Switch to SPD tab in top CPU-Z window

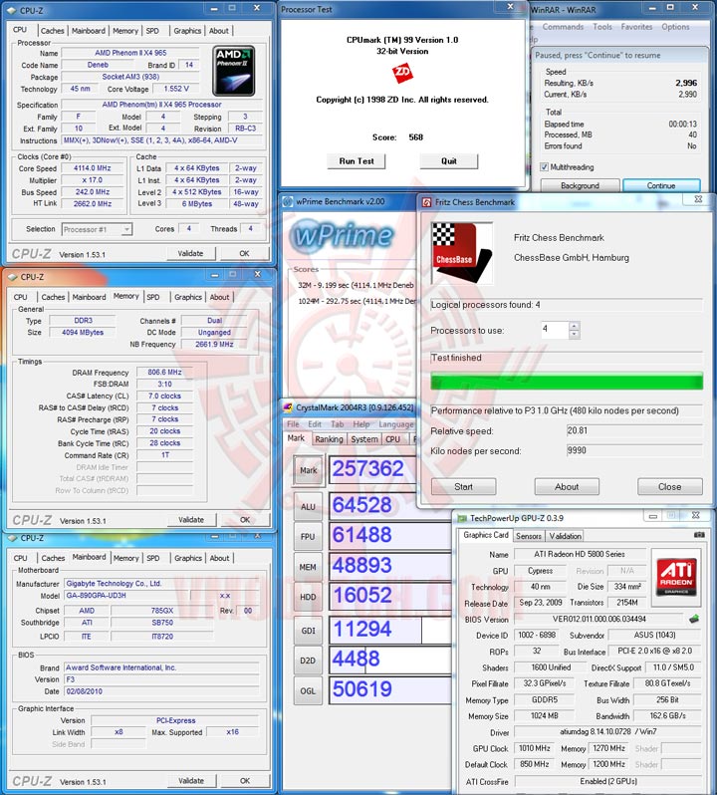tap(152, 31)
